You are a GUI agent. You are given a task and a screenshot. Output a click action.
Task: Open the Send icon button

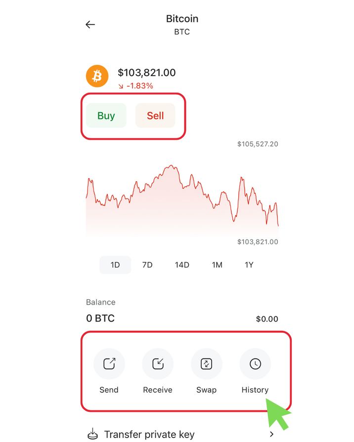point(109,363)
